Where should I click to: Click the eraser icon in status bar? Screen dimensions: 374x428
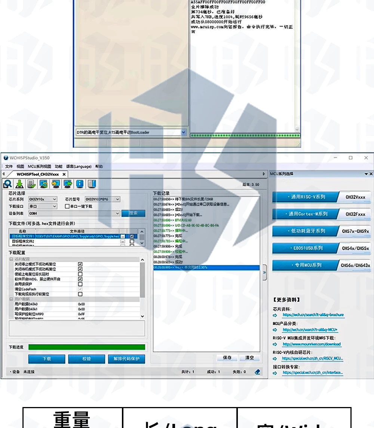(x=257, y=372)
